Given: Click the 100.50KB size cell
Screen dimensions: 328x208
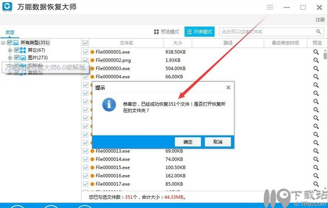Looking at the screenshot, I should (x=175, y=167).
